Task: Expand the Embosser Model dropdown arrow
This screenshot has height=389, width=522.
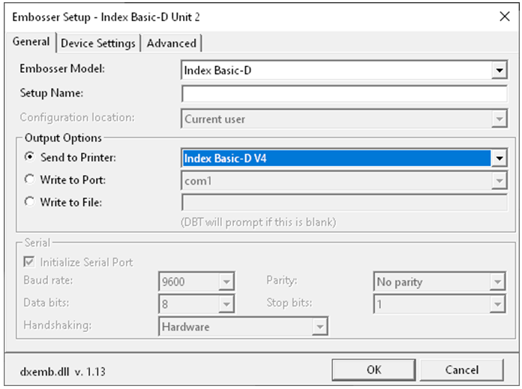Action: coord(499,70)
